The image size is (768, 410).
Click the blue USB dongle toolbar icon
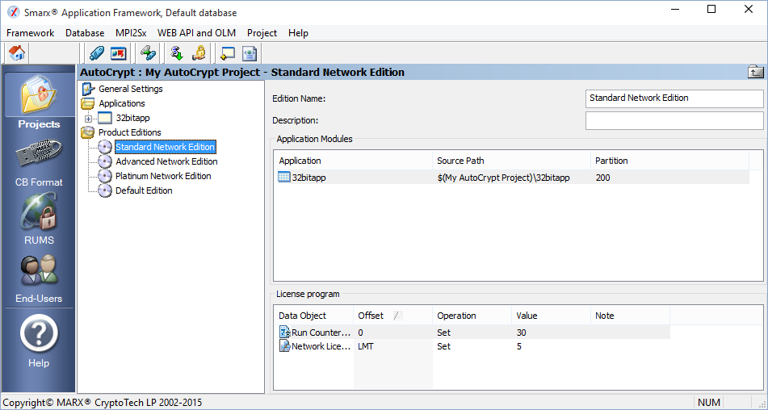tap(97, 53)
